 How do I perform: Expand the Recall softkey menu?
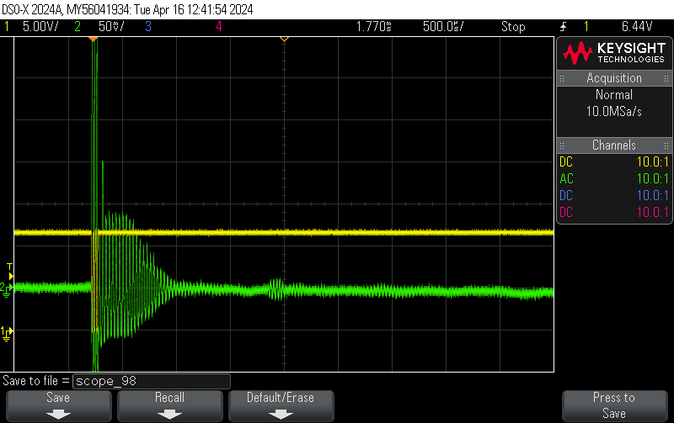[x=168, y=405]
